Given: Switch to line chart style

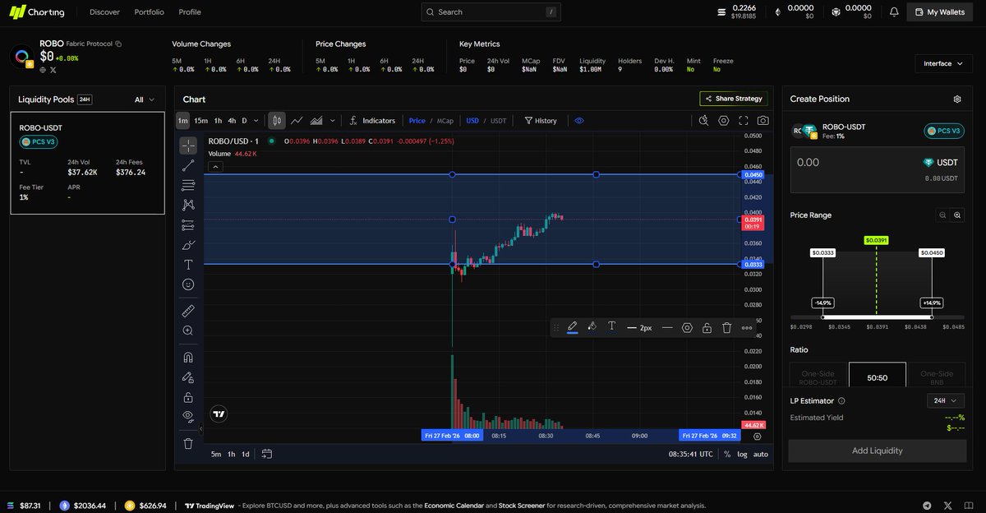Looking at the screenshot, I should pyautogui.click(x=297, y=121).
